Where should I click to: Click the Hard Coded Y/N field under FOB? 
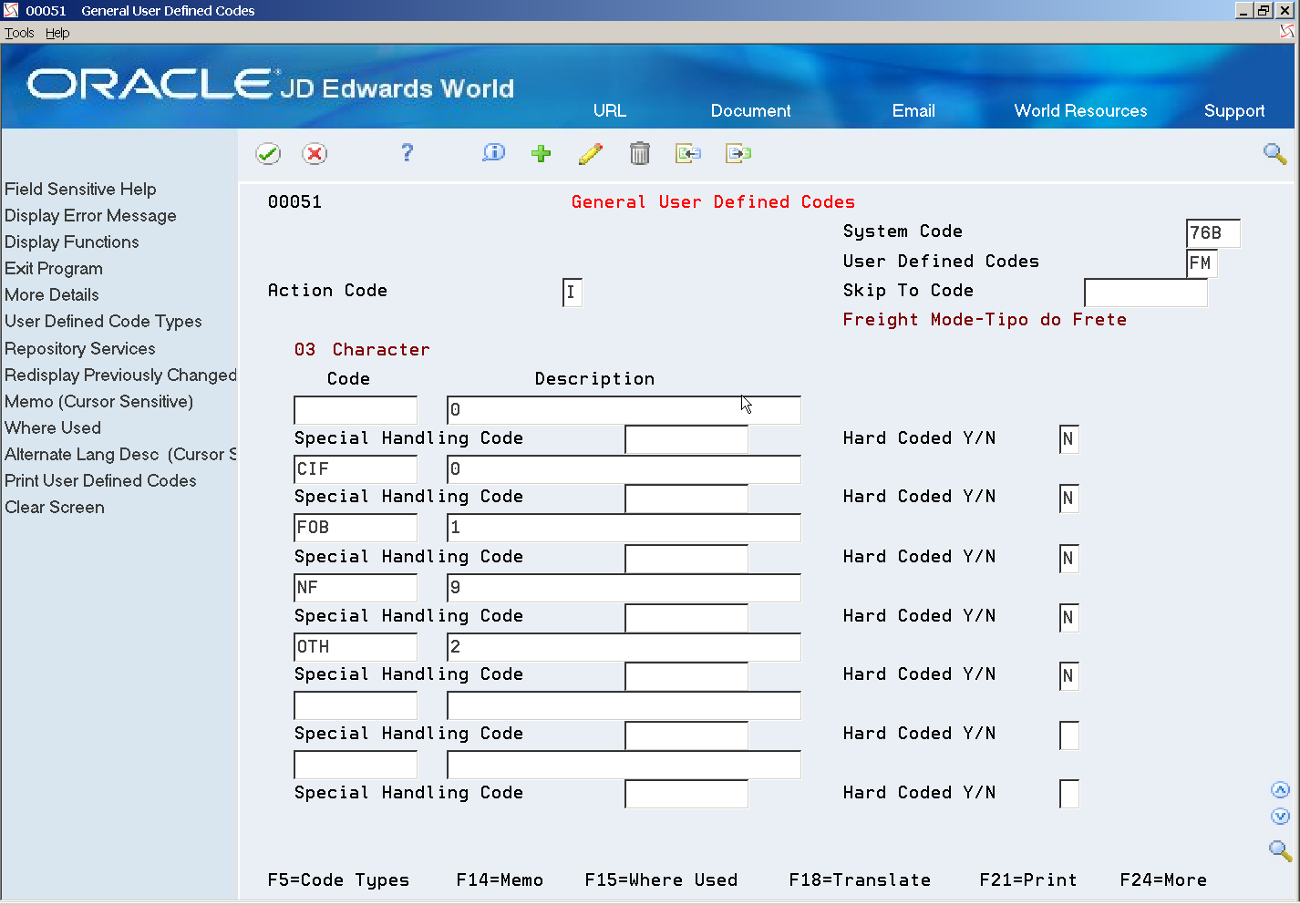click(x=1069, y=558)
